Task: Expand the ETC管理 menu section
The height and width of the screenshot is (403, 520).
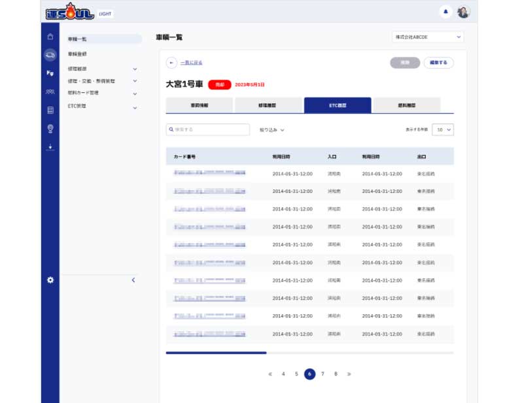Action: [135, 106]
